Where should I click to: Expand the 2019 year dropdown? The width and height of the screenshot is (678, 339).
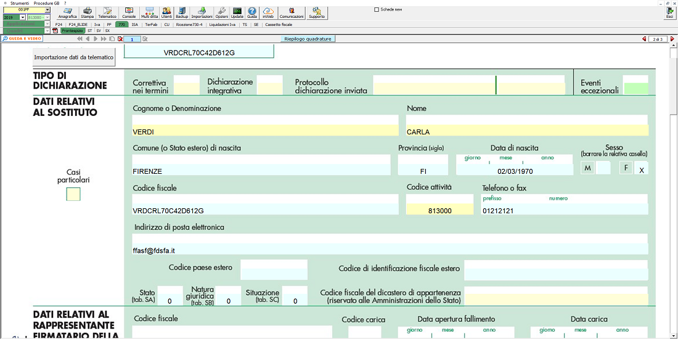pos(23,17)
